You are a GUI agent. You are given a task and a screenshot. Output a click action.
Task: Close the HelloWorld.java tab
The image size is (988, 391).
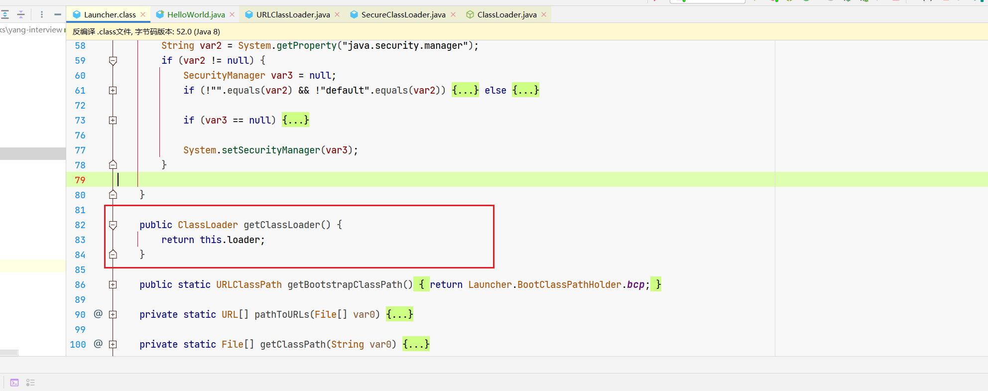232,14
